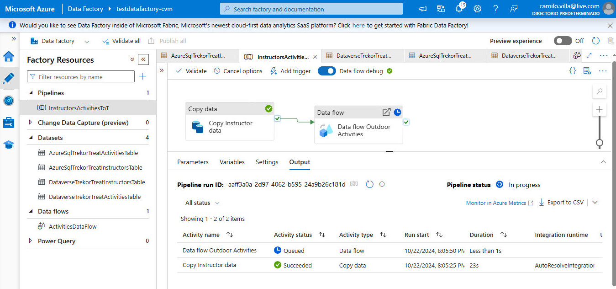Open the help question mark icon
616x289 pixels.
[495, 9]
